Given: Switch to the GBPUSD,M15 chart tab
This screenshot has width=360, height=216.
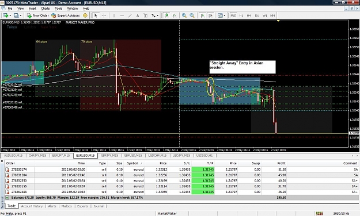Looking at the screenshot, I should (x=133, y=156).
